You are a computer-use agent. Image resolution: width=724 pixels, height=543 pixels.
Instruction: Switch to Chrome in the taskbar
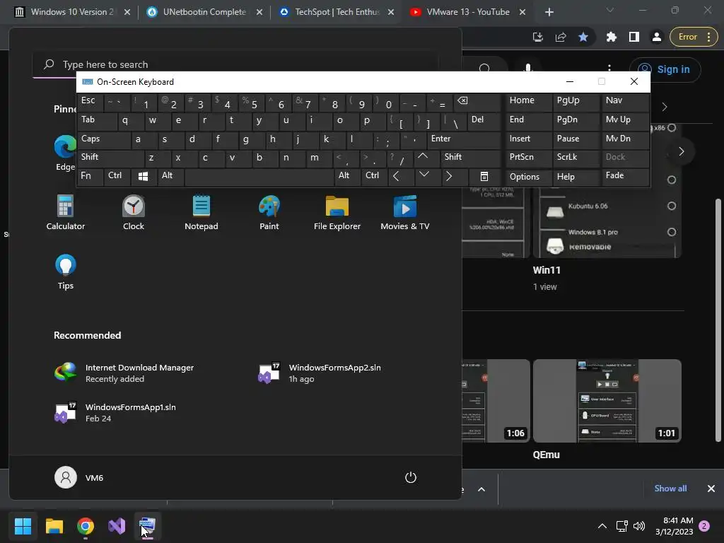[86, 525]
